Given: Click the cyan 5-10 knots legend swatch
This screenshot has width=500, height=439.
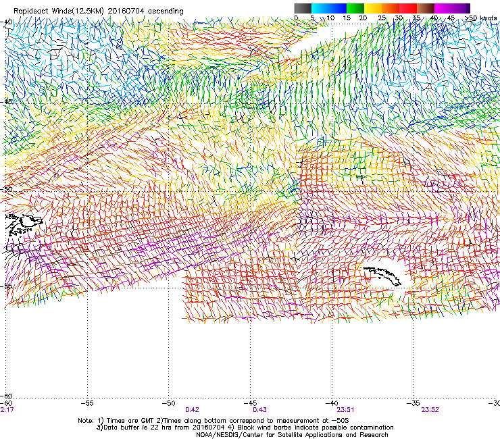Looking at the screenshot, I should pos(320,8).
